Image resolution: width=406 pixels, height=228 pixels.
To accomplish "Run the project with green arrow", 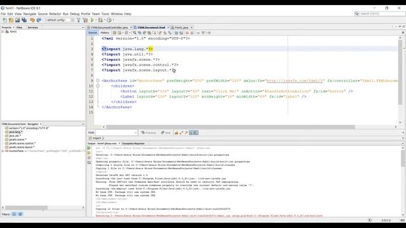I will tap(93, 20).
